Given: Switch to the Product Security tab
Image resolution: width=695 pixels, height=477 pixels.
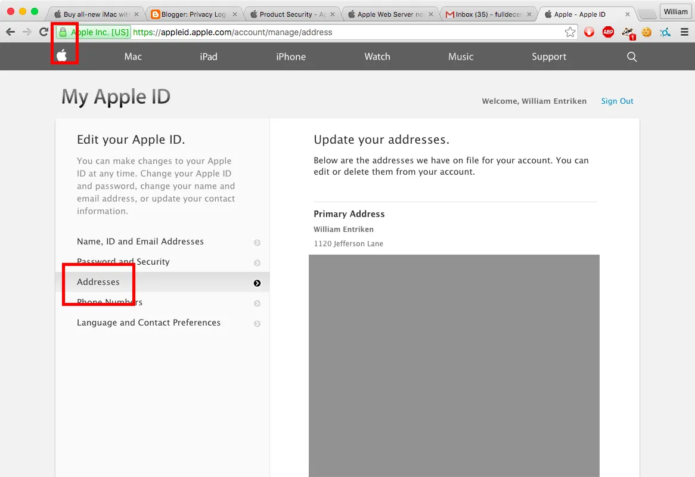Looking at the screenshot, I should coord(291,14).
